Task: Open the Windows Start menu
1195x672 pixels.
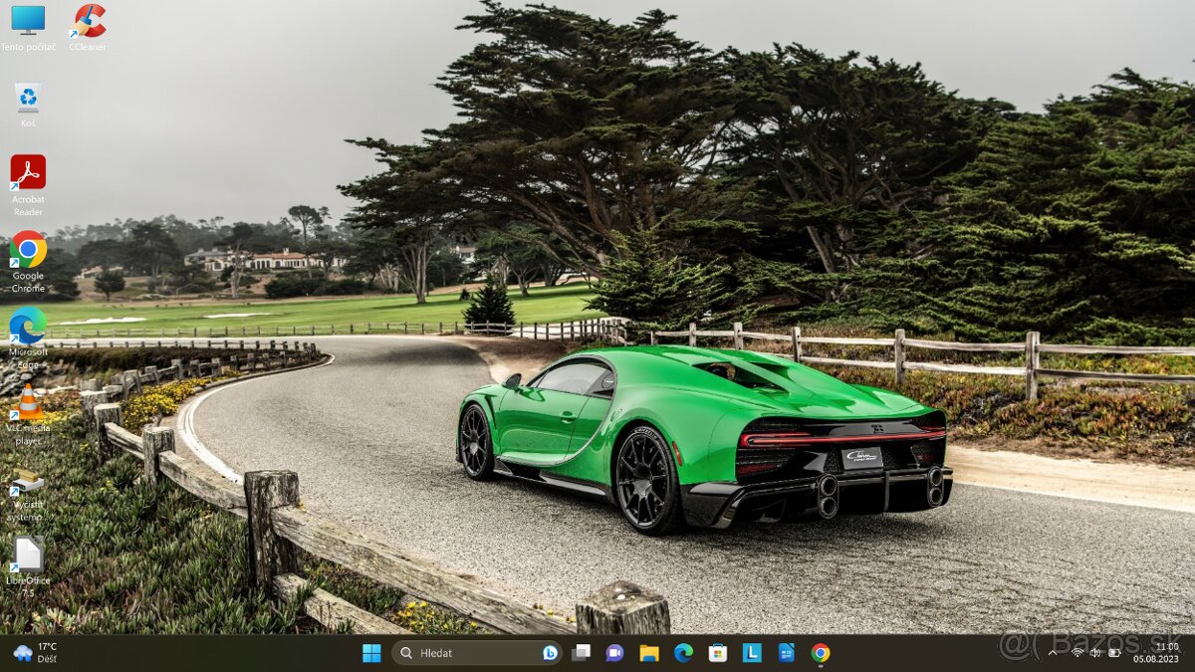Action: click(371, 653)
